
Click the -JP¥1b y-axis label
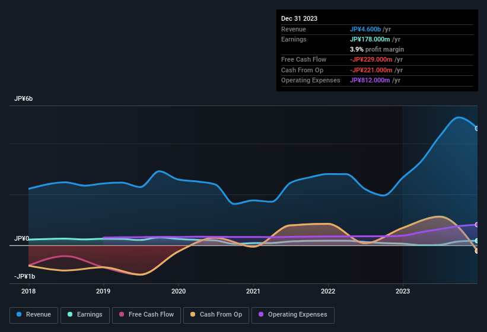click(x=24, y=276)
